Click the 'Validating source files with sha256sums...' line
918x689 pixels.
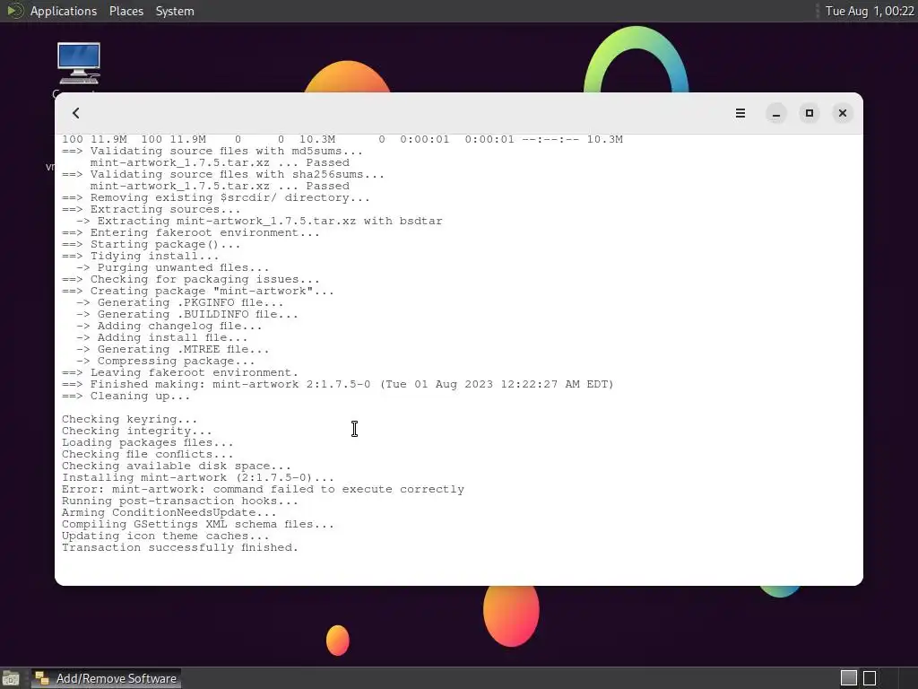tap(223, 174)
